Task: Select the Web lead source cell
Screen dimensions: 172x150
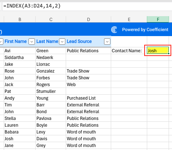Action: click(x=89, y=85)
